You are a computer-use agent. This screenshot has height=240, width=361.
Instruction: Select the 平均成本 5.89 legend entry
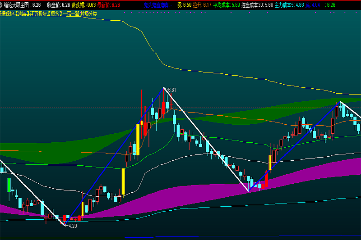pyautogui.click(x=227, y=5)
